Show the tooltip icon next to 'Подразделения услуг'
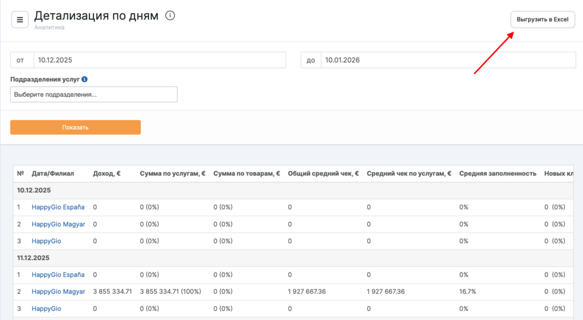The image size is (583, 320). click(x=84, y=80)
